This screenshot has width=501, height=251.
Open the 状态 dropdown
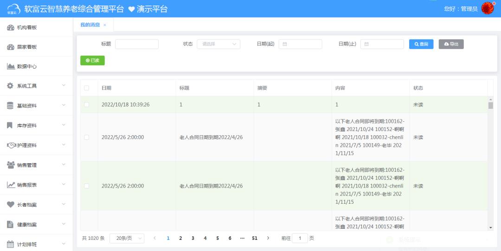pos(218,44)
